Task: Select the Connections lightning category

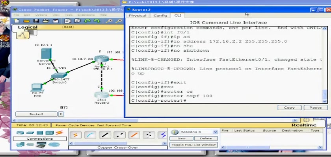Action: (x=60, y=133)
